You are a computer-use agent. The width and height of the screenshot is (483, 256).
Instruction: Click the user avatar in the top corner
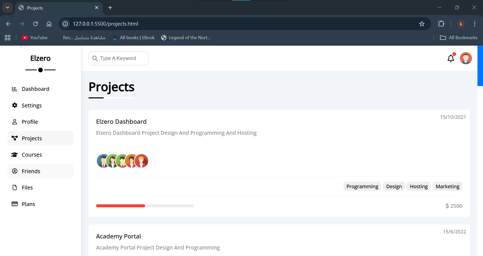pos(466,58)
